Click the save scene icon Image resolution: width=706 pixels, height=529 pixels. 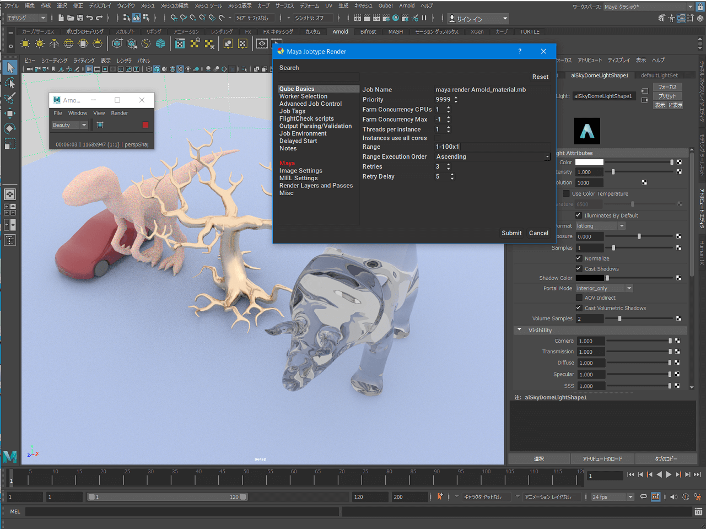80,18
